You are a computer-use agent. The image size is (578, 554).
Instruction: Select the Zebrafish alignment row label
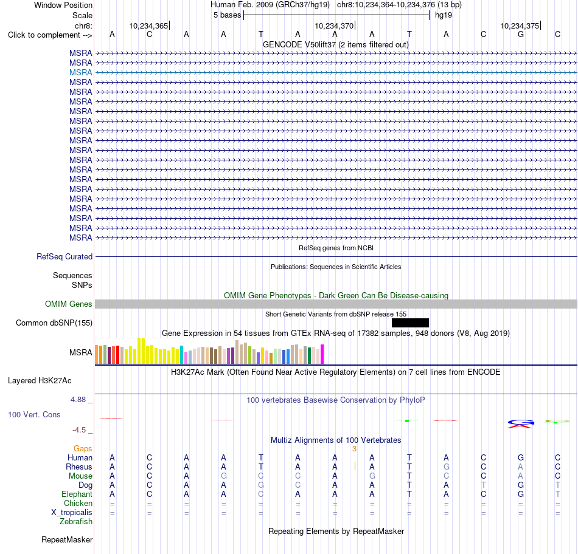(76, 521)
